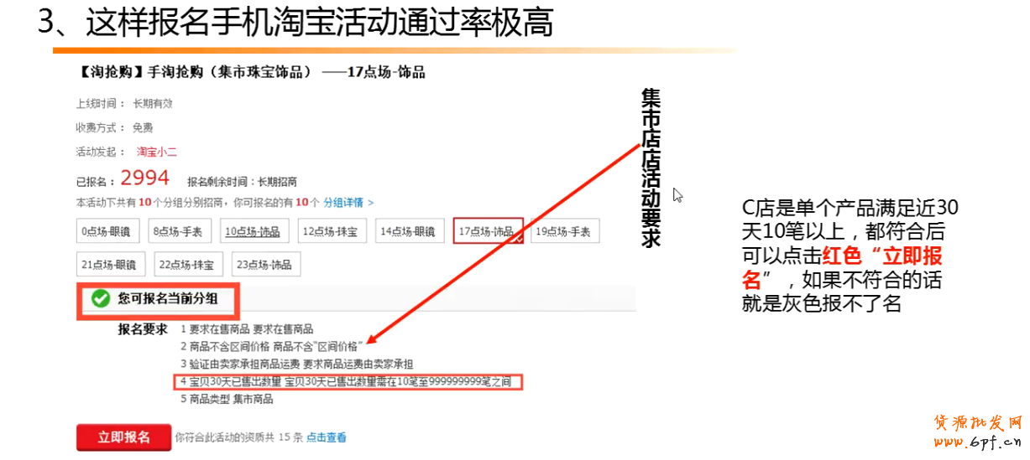Click the www.6pf.cn website address
The height and width of the screenshot is (460, 1030).
pyautogui.click(x=977, y=442)
